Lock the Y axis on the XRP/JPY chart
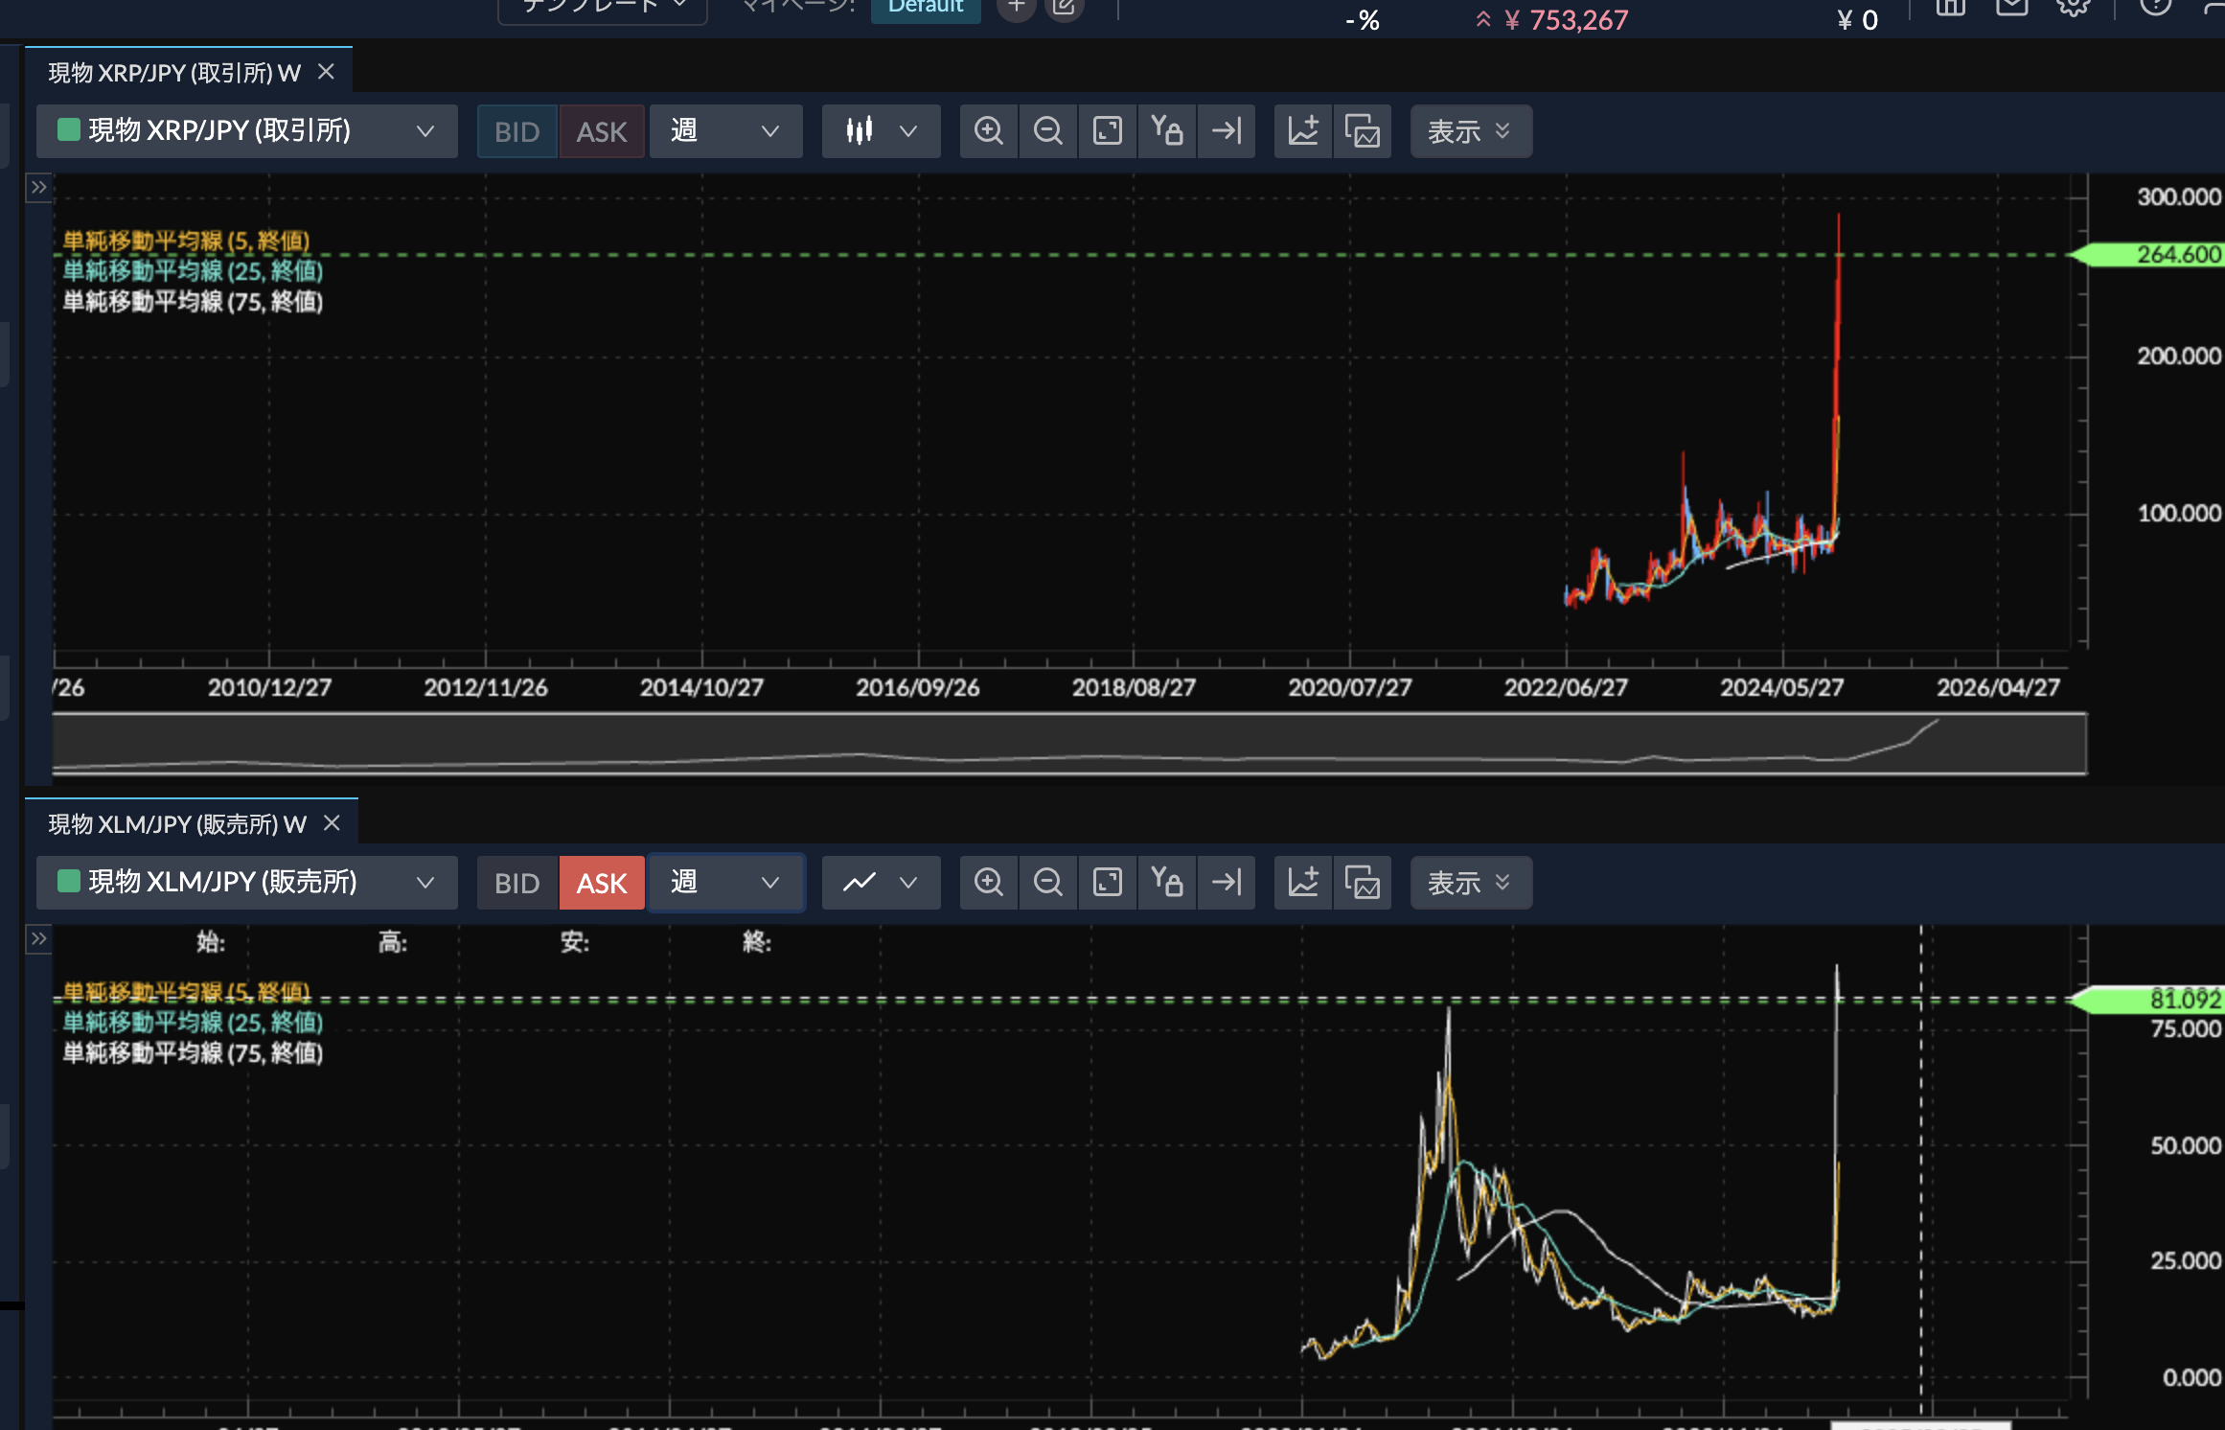Viewport: 2225px width, 1430px height. [x=1166, y=131]
